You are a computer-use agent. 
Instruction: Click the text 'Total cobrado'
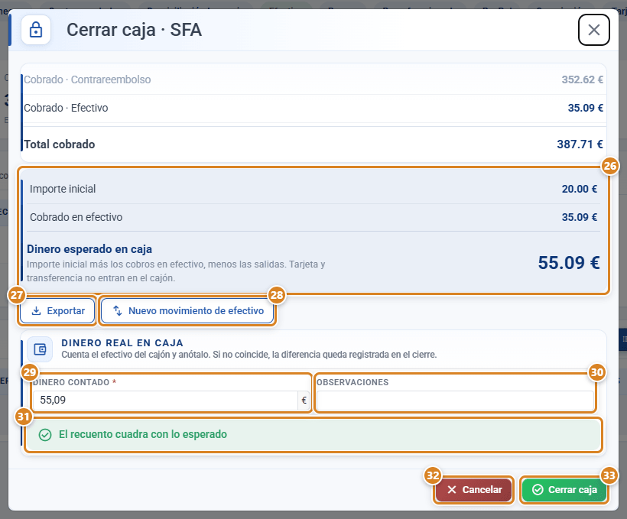pos(59,144)
